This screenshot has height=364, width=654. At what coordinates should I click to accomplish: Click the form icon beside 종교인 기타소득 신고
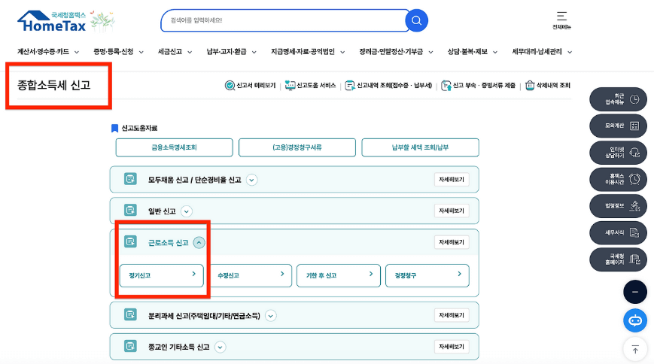click(130, 346)
